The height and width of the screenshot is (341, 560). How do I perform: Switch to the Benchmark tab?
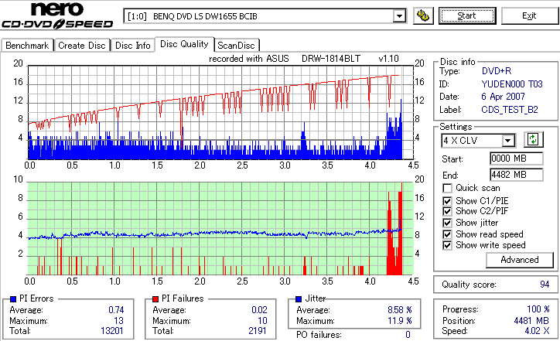pos(28,46)
